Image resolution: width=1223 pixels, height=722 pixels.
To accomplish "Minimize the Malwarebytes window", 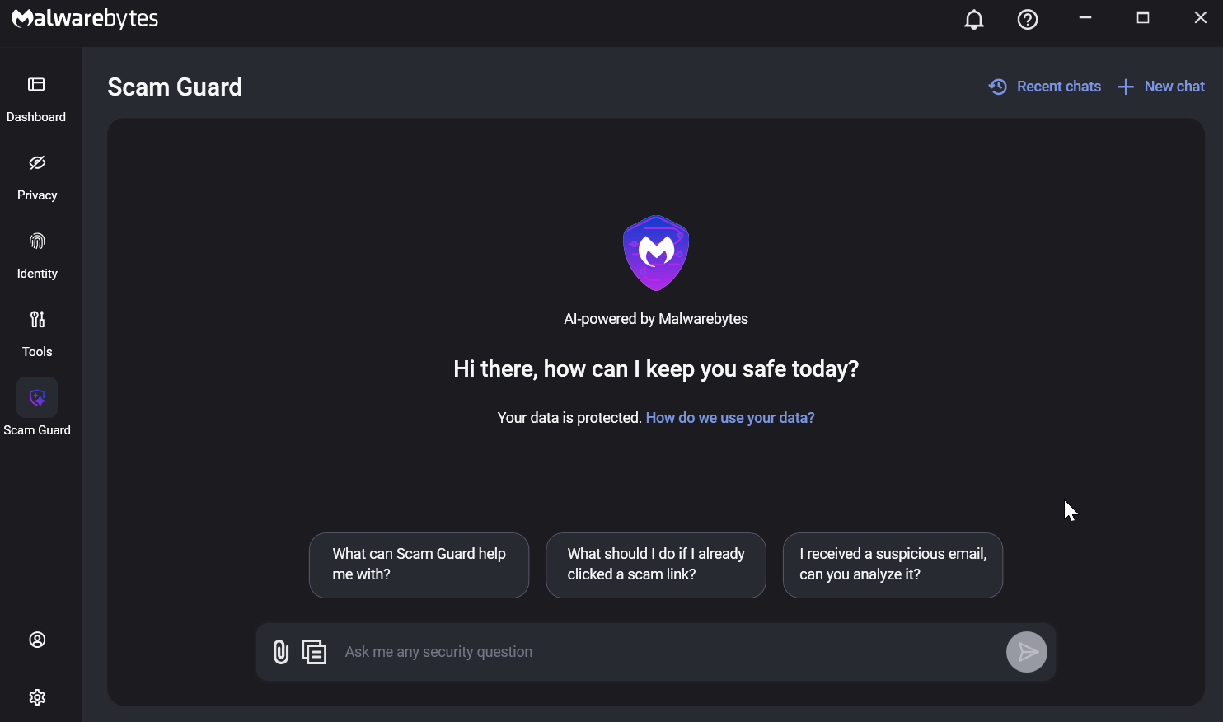I will [1085, 18].
